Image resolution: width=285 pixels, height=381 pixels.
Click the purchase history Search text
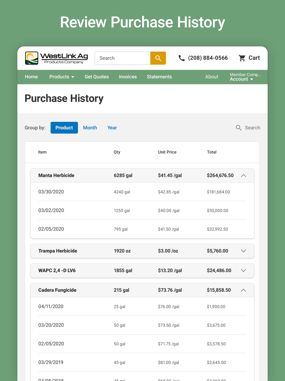(253, 128)
